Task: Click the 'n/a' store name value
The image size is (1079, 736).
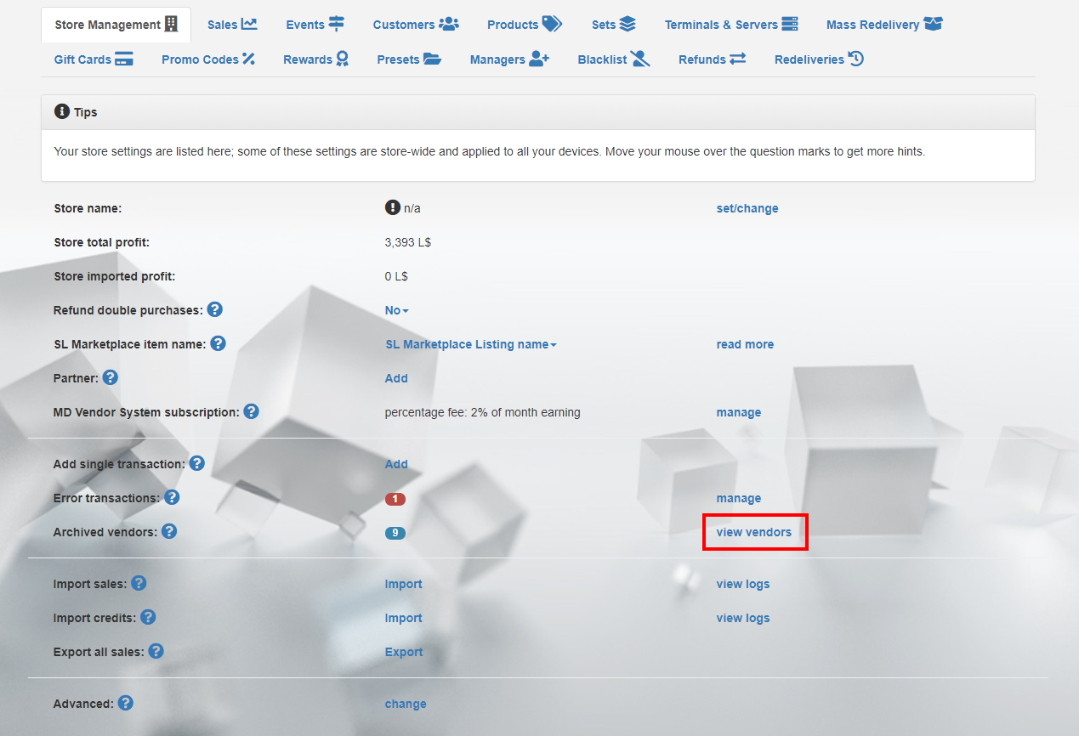Action: pyautogui.click(x=412, y=208)
